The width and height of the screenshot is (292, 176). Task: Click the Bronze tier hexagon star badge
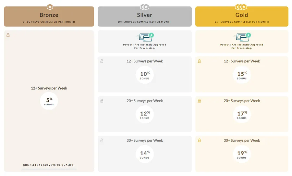(x=50, y=6)
